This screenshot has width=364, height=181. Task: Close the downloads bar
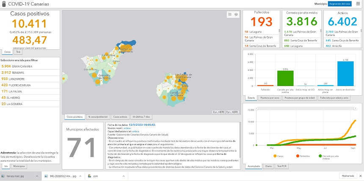359,176
